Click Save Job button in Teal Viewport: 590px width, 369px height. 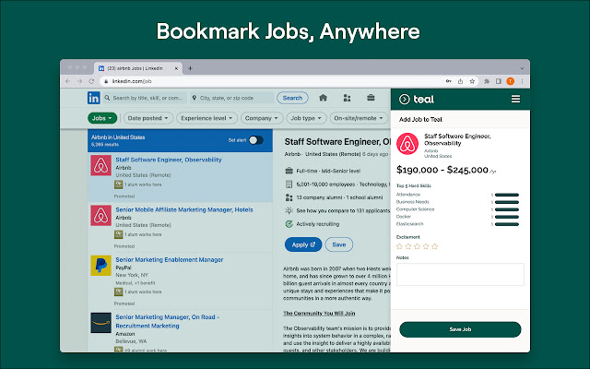click(x=460, y=329)
